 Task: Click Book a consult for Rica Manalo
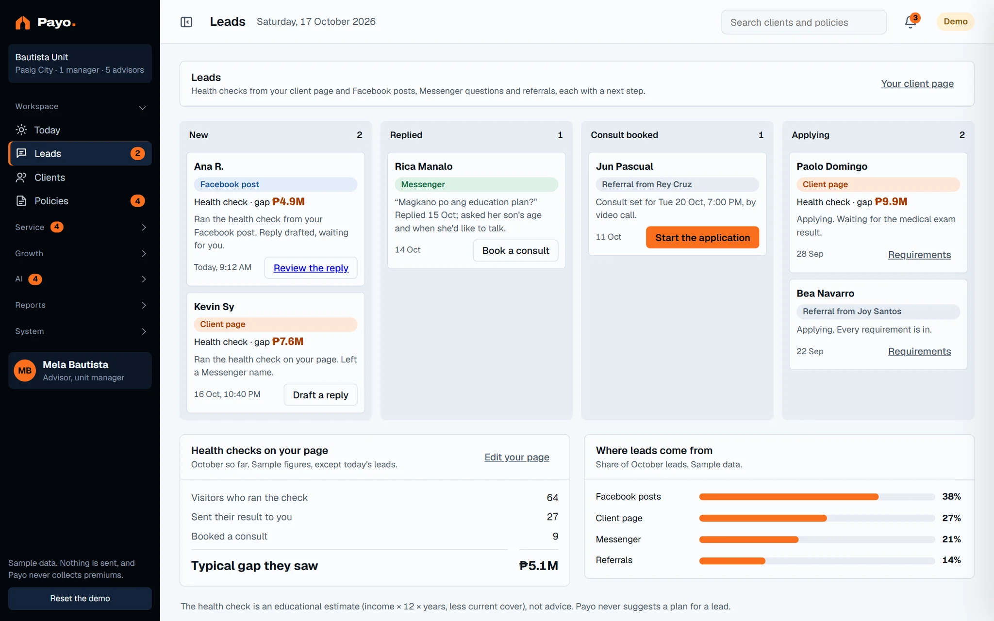(515, 250)
